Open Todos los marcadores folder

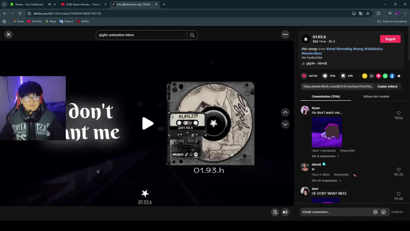pyautogui.click(x=392, y=21)
